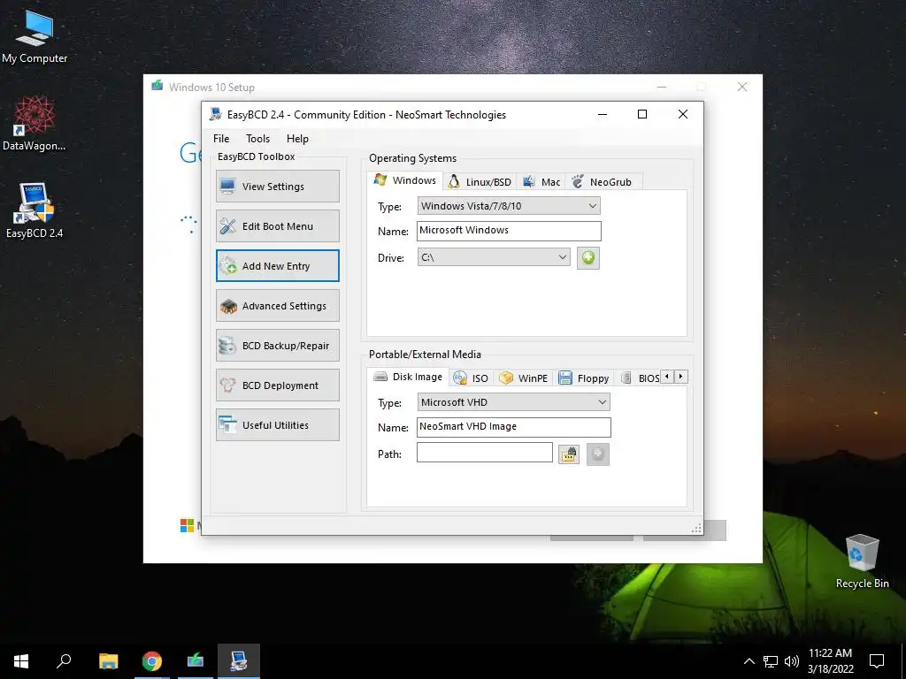Select the Recycle Bin desktop icon
Image resolution: width=906 pixels, height=679 pixels.
coord(862,561)
